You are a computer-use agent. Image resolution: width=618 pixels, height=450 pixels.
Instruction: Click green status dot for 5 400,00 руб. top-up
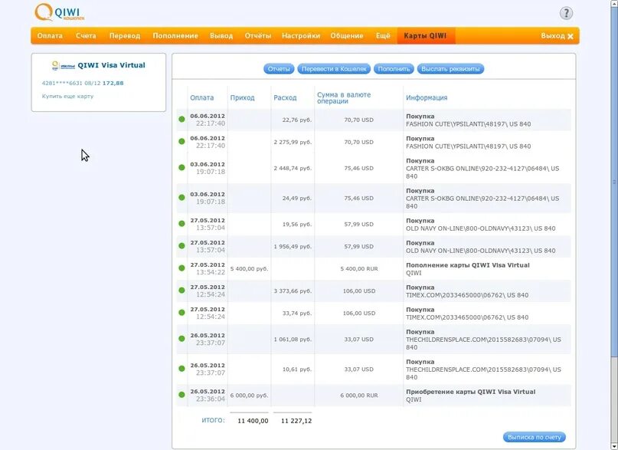[x=181, y=268]
